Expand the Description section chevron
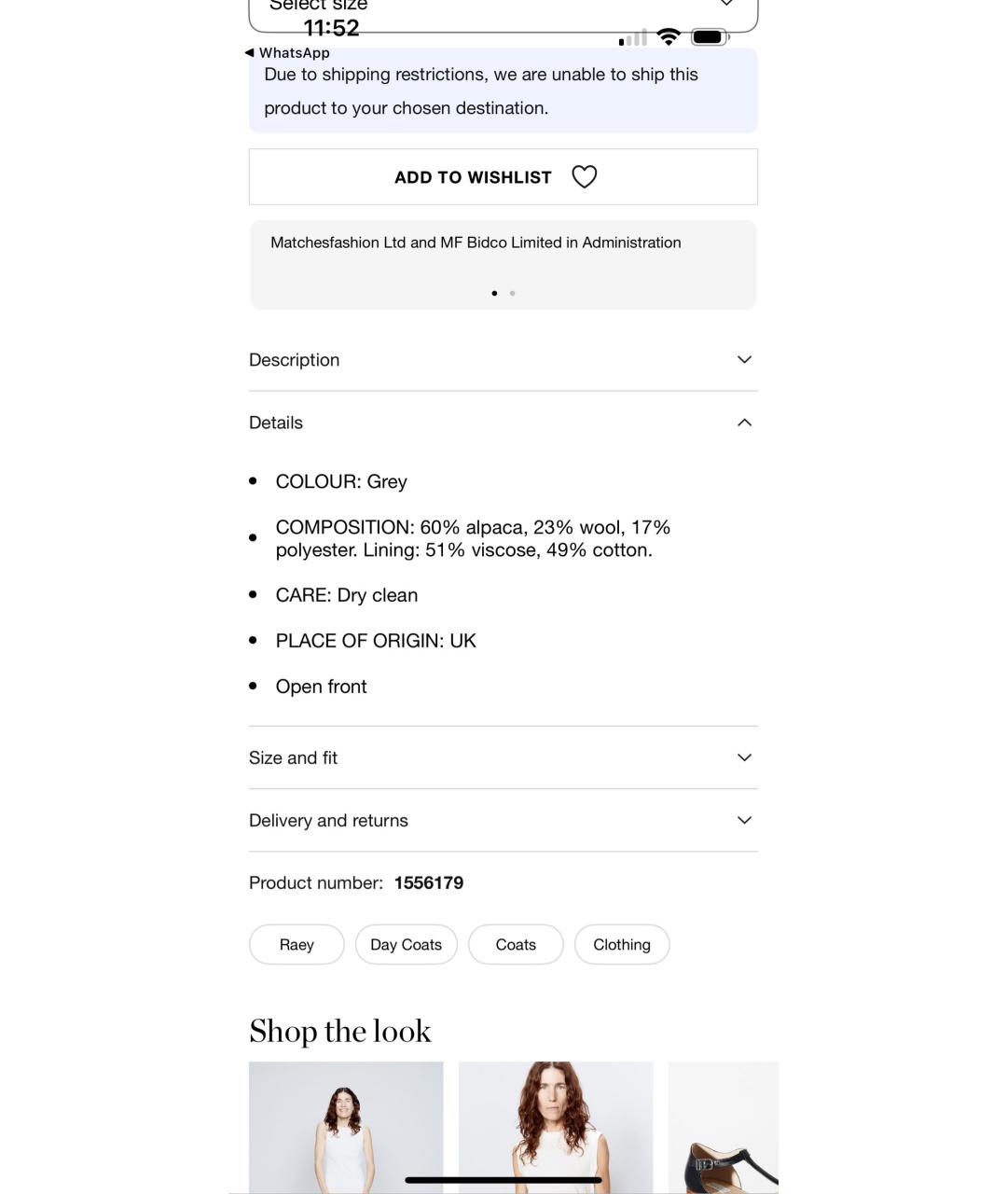Viewport: 1007px width, 1194px height. point(744,359)
